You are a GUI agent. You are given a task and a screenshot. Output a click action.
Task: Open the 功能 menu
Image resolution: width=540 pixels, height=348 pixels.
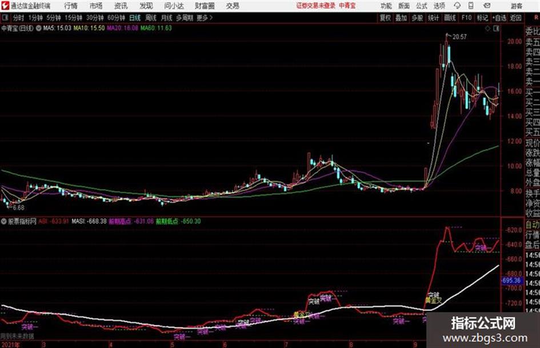386,6
